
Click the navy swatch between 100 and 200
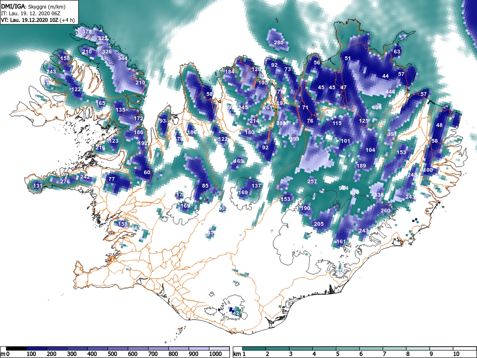pos(37,348)
